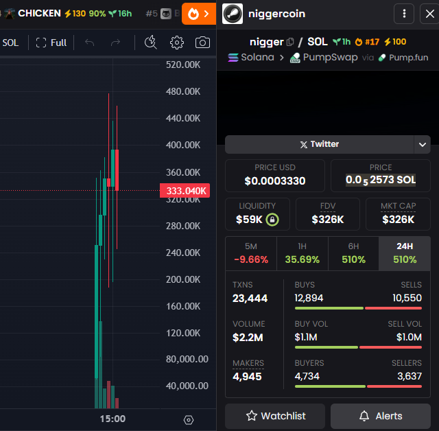The image size is (439, 431).
Task: Click the green 1h token age badge
Action: coord(342,42)
